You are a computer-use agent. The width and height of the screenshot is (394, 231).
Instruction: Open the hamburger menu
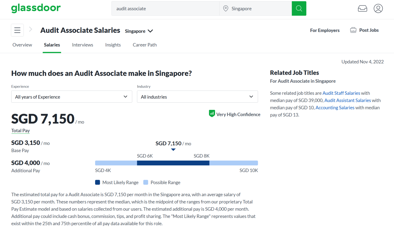click(17, 30)
